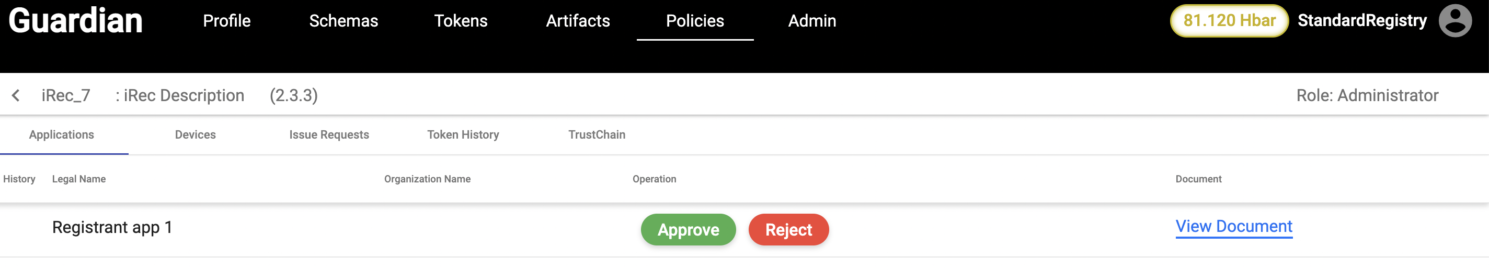This screenshot has height=271, width=1489.
Task: Open the Artifacts menu
Action: [x=577, y=21]
